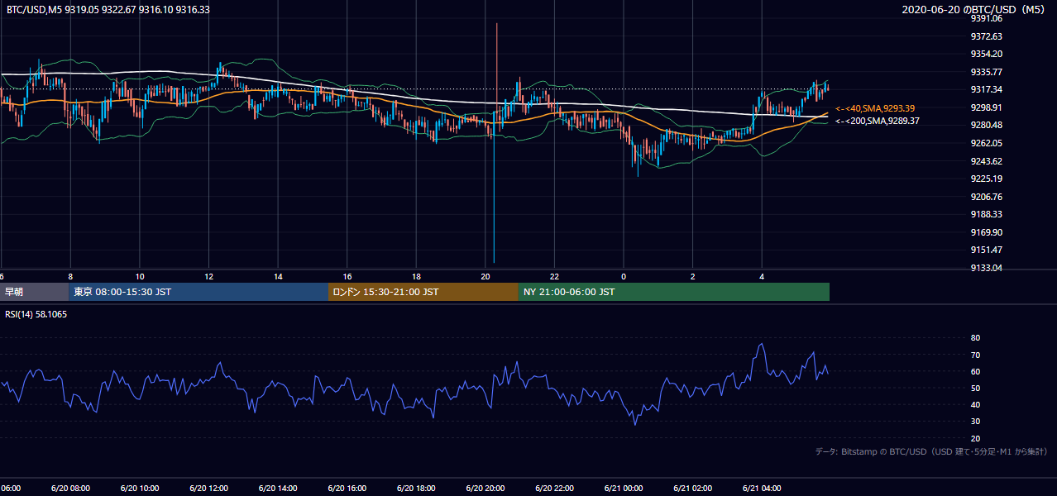Select price axis label 9335.77
The height and width of the screenshot is (496, 1057).
pyautogui.click(x=987, y=72)
